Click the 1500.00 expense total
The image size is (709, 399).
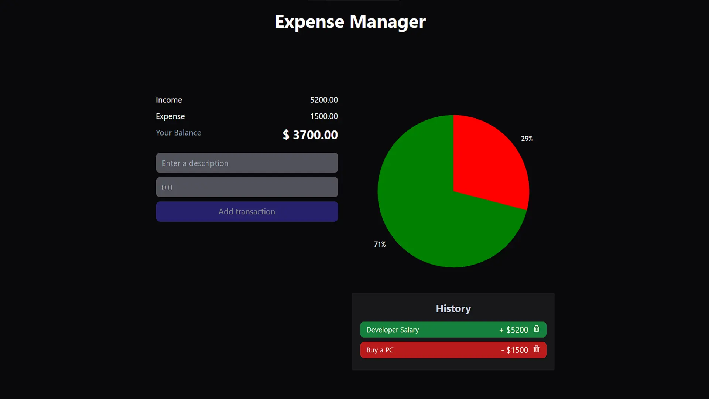tap(324, 116)
